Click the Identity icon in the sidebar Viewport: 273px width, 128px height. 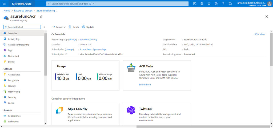(x=5, y=86)
